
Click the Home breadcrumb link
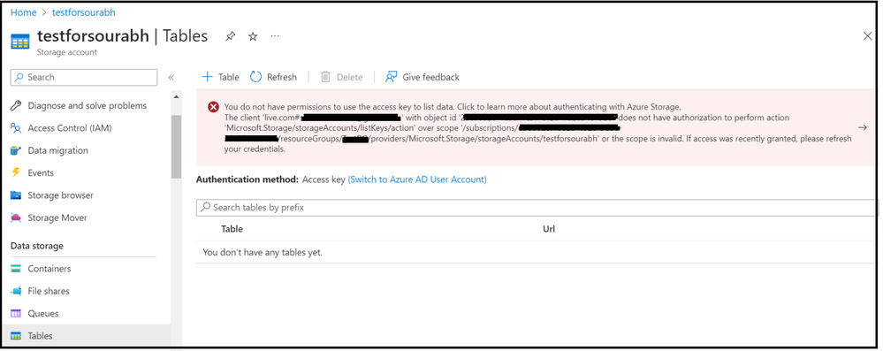[23, 12]
